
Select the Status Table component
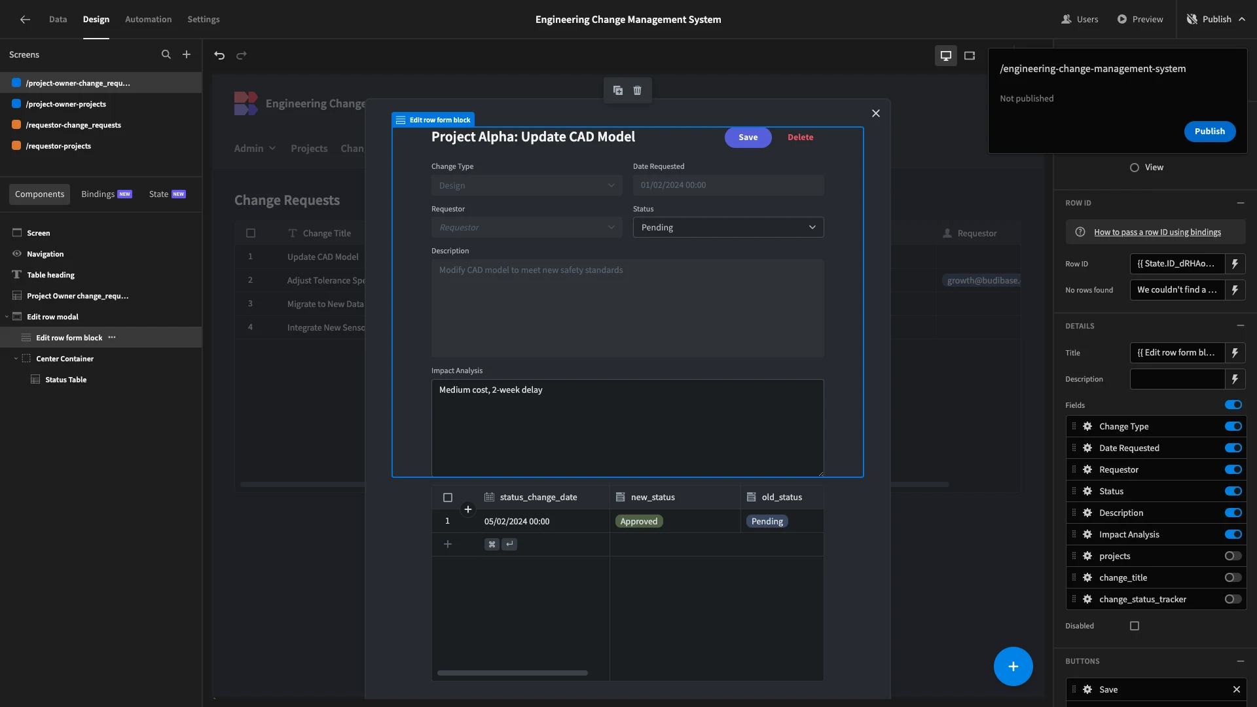65,380
